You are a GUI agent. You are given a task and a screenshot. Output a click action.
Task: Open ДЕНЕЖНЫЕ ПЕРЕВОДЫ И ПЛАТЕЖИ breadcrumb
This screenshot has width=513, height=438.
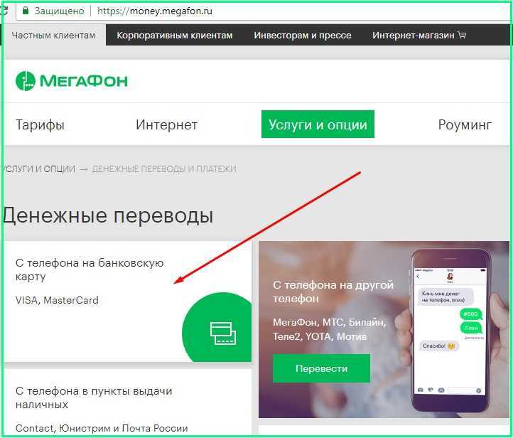coord(164,169)
